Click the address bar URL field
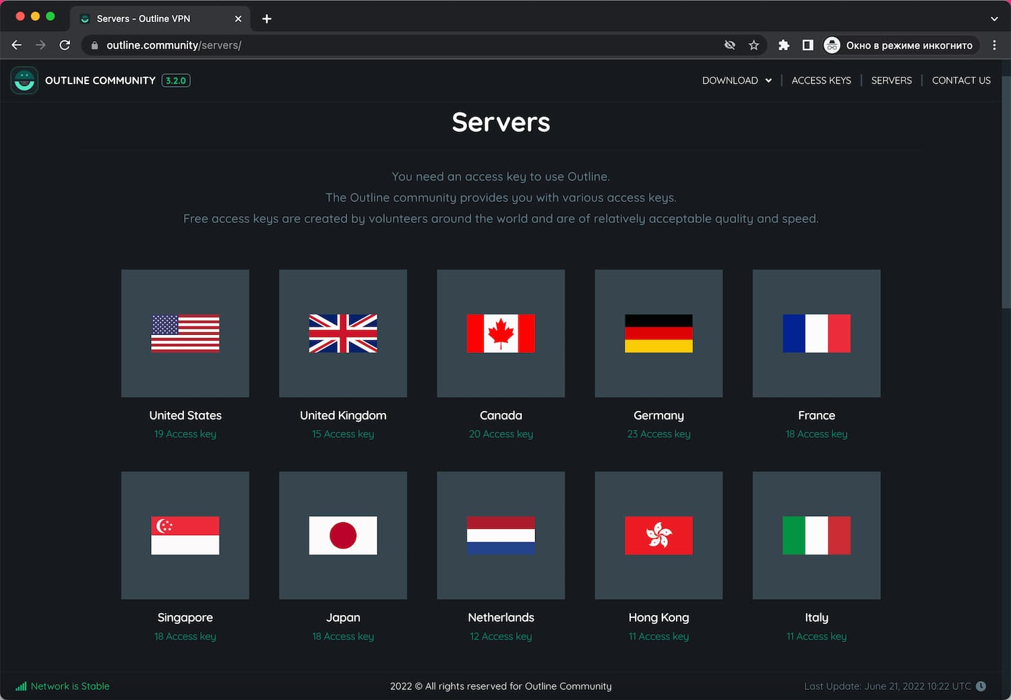Viewport: 1011px width, 700px height. [x=404, y=45]
